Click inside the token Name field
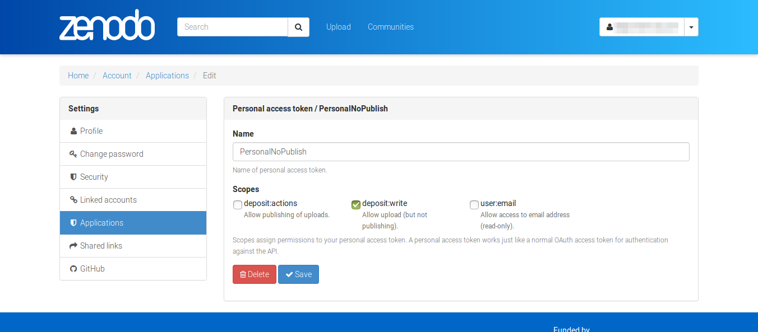Viewport: 758px width, 332px height. [461, 151]
